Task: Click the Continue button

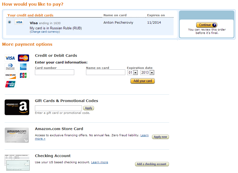Action: (207, 25)
